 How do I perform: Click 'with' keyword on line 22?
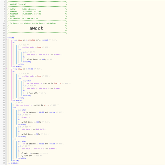[x=25, y=52]
